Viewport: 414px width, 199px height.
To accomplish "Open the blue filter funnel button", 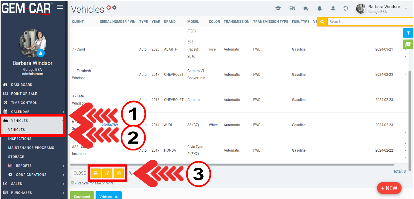I will pos(408,33).
